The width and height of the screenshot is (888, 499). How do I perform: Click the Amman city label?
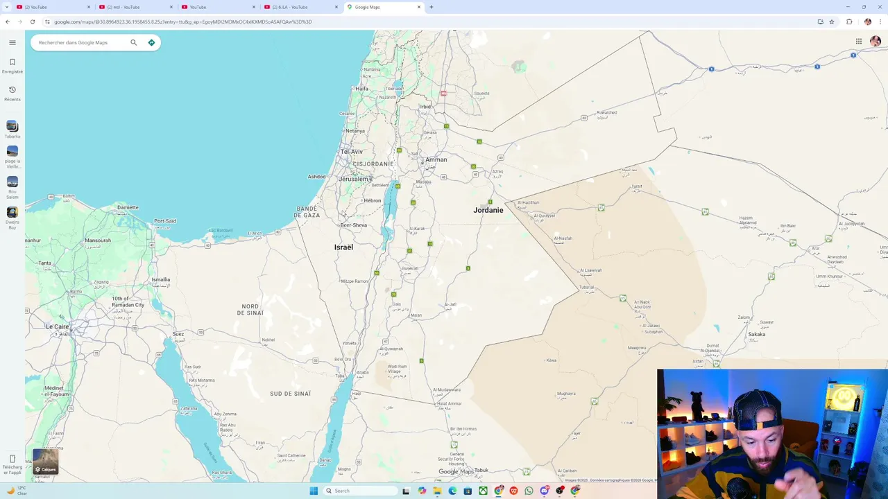tap(436, 159)
